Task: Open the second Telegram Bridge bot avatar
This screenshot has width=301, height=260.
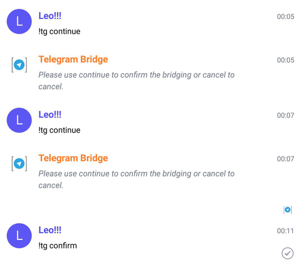Action: click(x=19, y=164)
